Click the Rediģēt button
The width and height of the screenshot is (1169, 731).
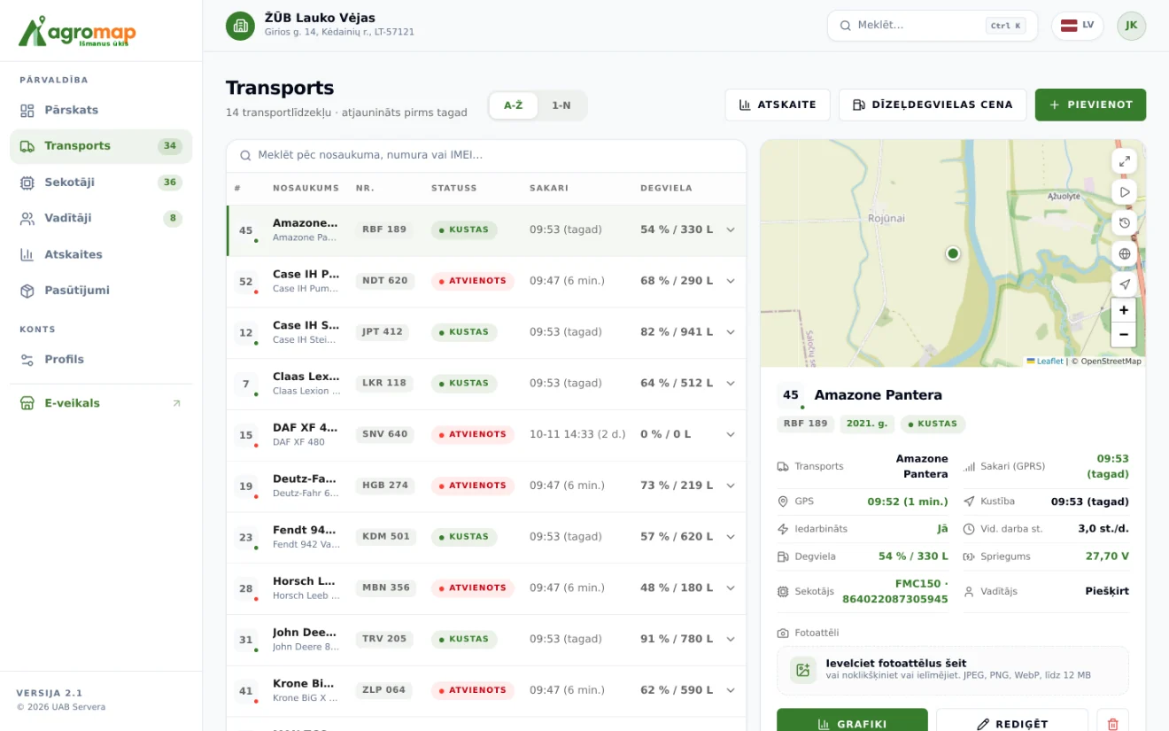tap(1011, 723)
